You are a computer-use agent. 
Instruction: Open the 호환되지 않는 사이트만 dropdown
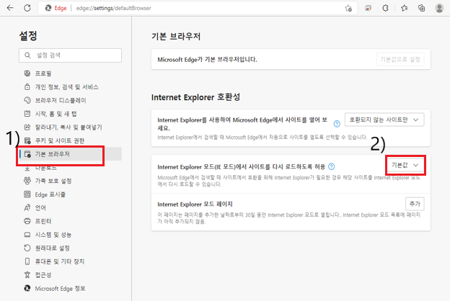point(384,120)
